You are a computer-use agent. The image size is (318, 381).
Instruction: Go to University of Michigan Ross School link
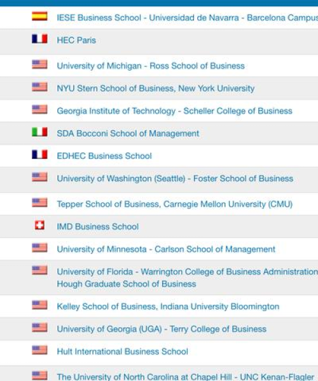151,66
